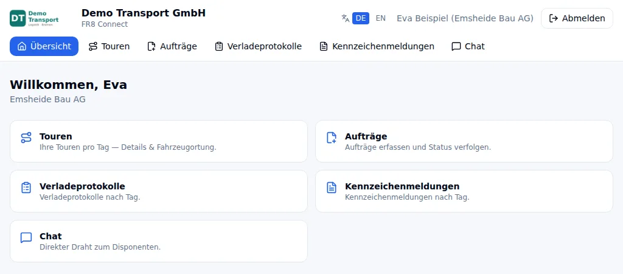
Task: Click the Emsheide Bau AG text under welcome
Action: [47, 99]
